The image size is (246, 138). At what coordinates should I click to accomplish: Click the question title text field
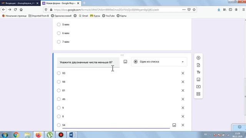click(x=88, y=62)
